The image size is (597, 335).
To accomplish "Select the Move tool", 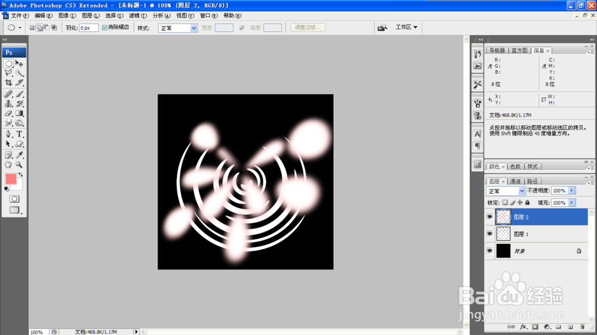I will 20,64.
